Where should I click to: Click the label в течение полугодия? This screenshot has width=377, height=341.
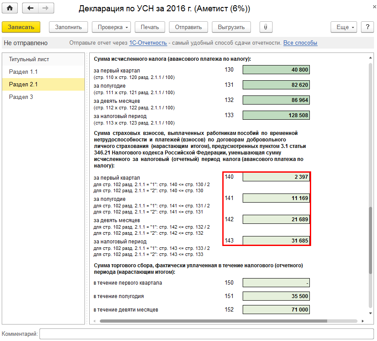click(119, 296)
